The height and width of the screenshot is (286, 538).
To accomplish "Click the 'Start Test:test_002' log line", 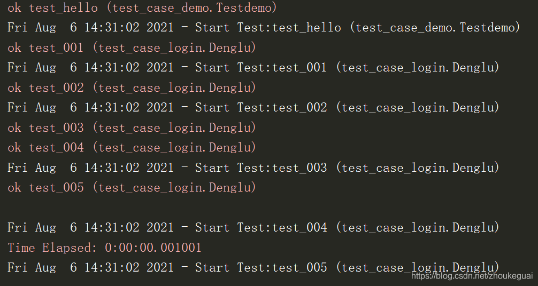I will [x=253, y=108].
